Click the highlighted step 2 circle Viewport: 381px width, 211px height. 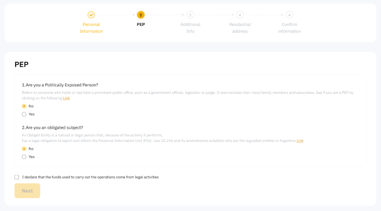141,15
